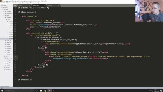
Task: Open register.html in the sidebar
Action: [11, 37]
